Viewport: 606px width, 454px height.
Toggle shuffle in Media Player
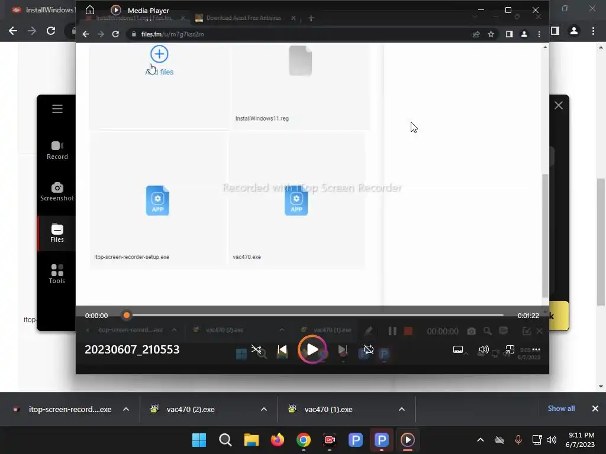(256, 350)
